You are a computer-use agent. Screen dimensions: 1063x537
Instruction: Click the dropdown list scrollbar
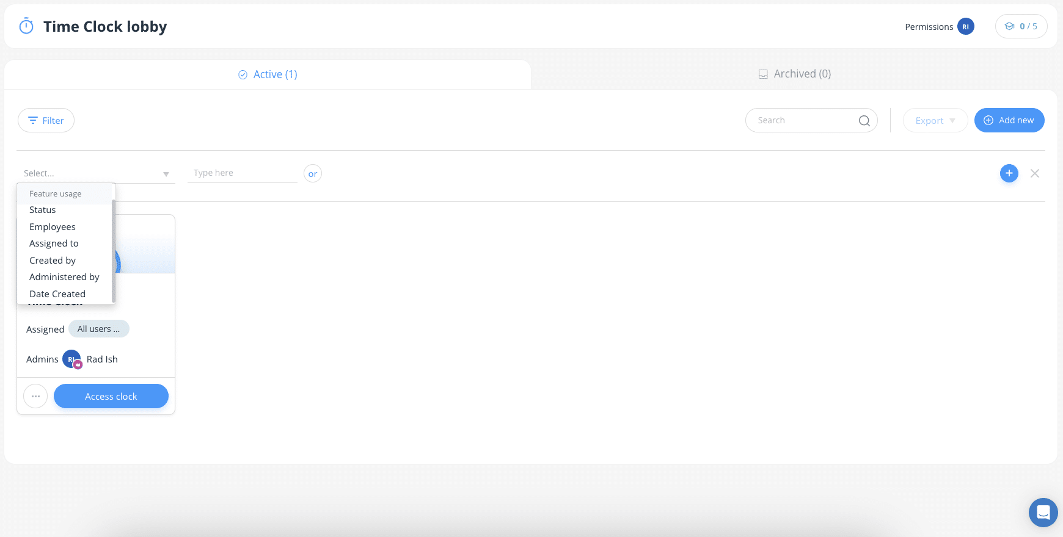tap(114, 250)
